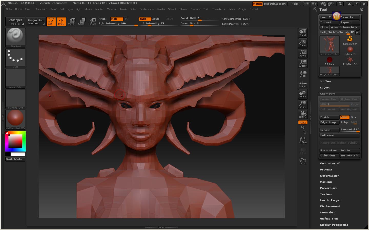Click the AAHalf view icon
This screenshot has height=230, width=369.
pos(303,63)
